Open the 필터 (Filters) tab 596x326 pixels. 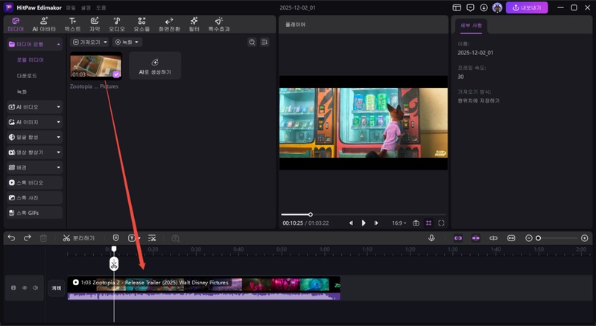pyautogui.click(x=194, y=25)
